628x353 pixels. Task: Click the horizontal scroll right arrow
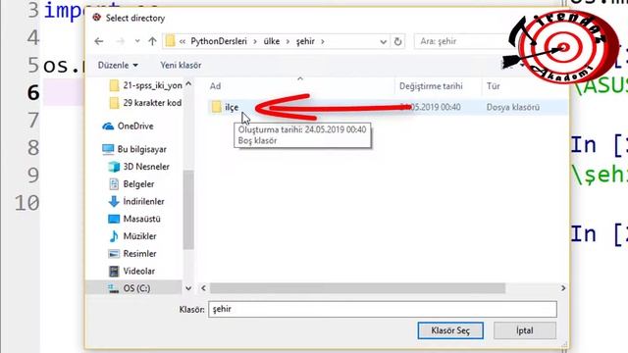click(x=563, y=288)
